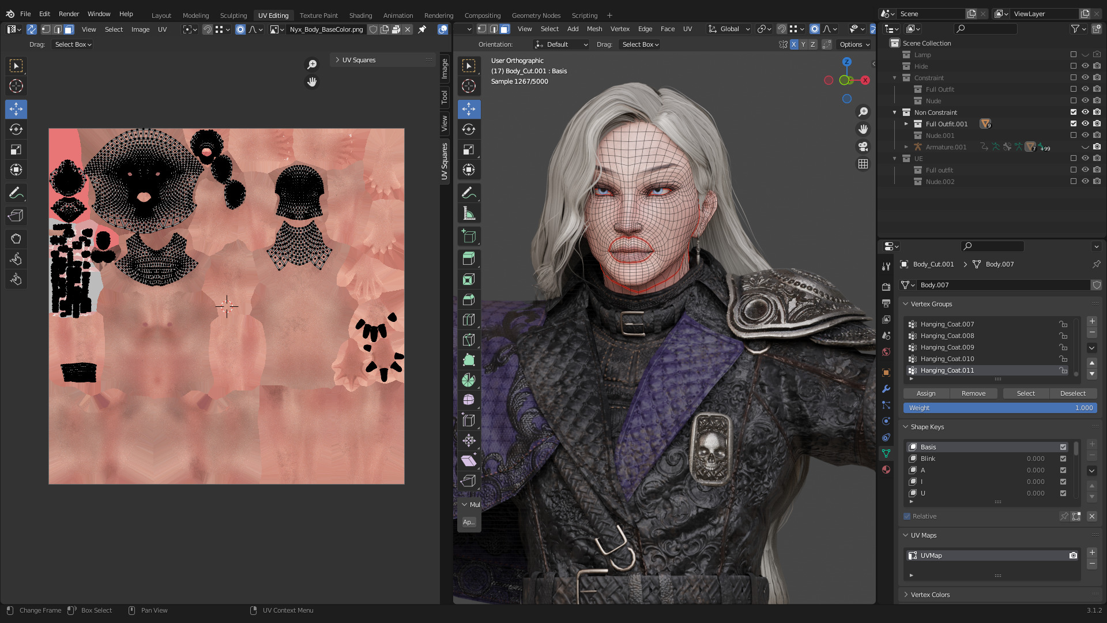Collapse Shape Keys panel
Image resolution: width=1107 pixels, height=623 pixels.
(906, 427)
